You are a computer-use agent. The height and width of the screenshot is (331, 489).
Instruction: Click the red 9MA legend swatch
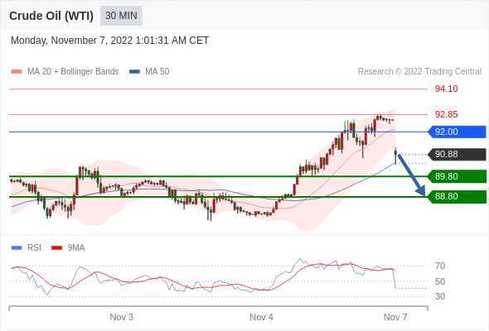(x=56, y=248)
